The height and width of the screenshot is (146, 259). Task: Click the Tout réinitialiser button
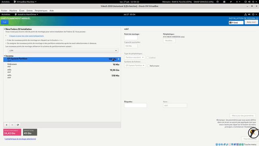tap(250, 139)
